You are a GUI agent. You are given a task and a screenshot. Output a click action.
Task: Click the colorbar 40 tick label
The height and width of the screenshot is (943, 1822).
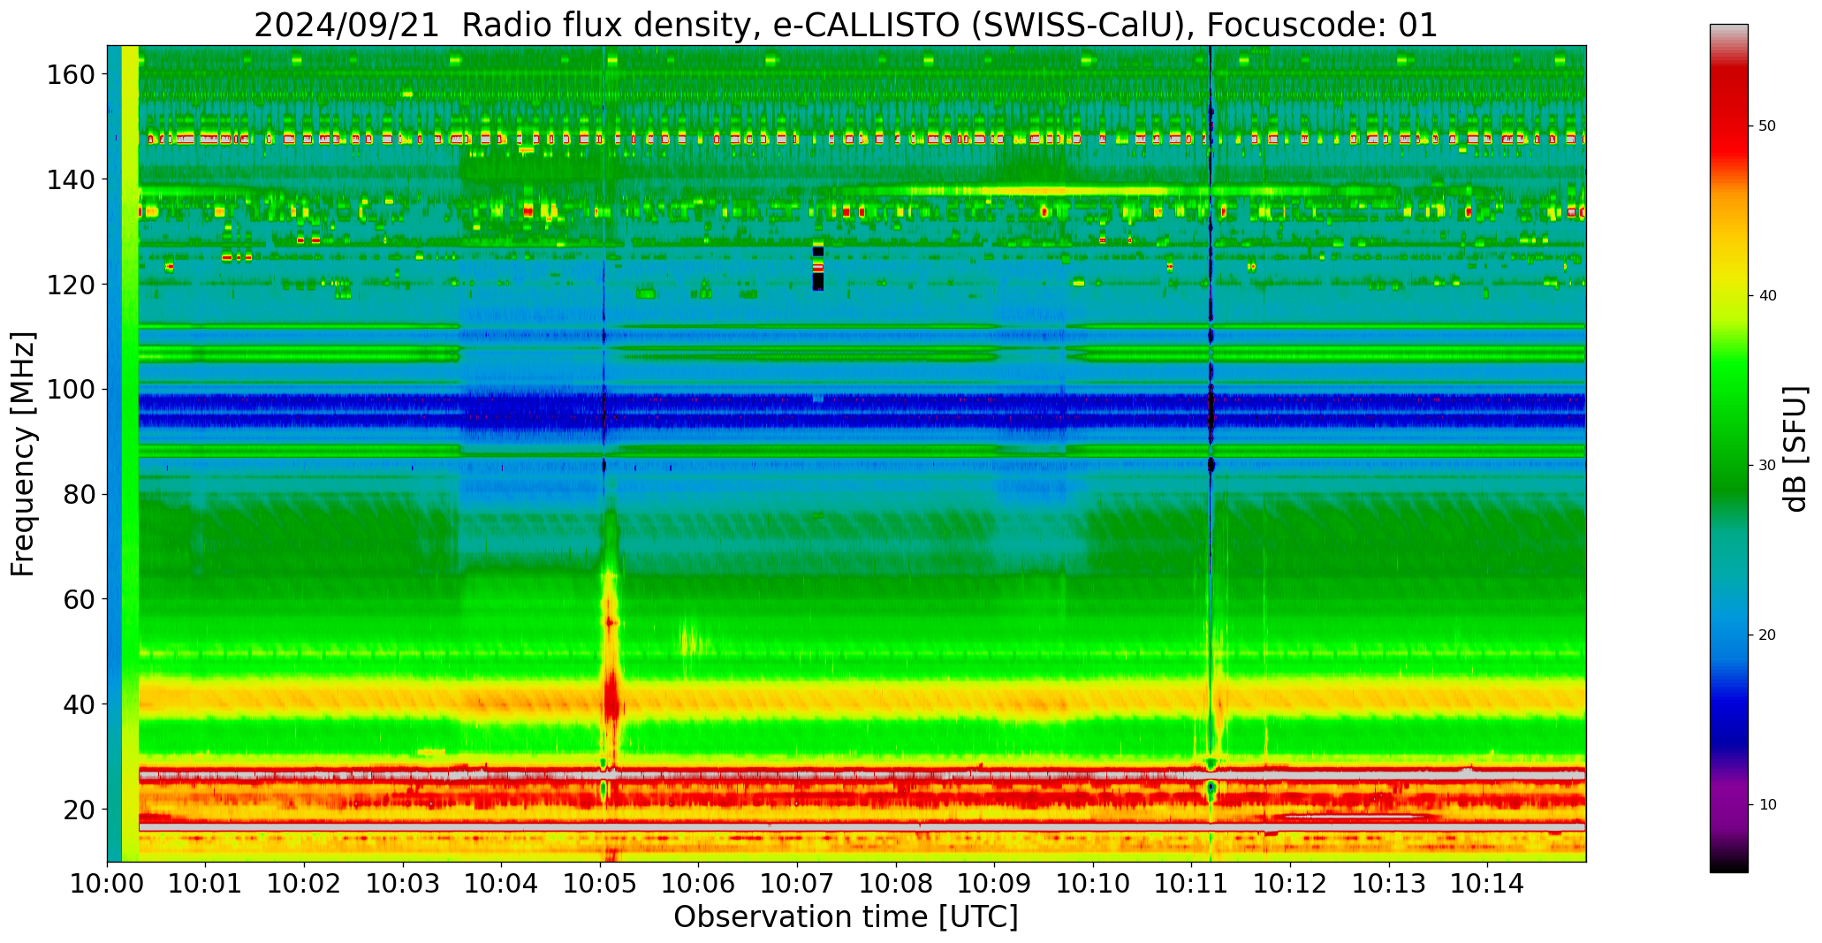click(x=1767, y=296)
